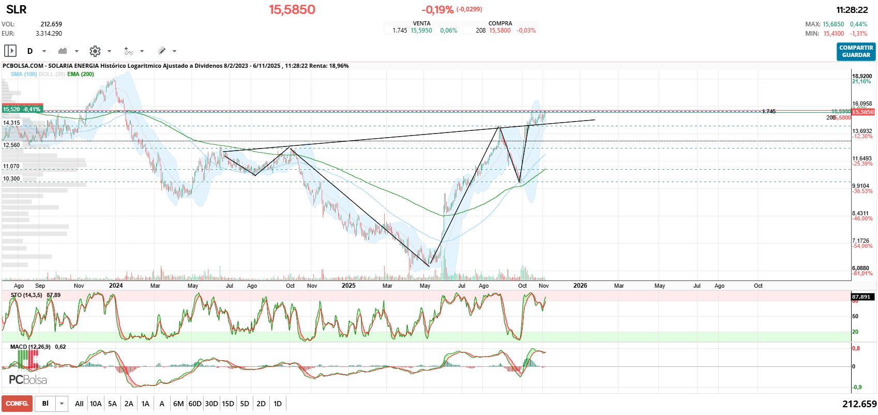Viewport: 878px width, 415px height.
Task: Select the 6M time range
Action: (x=178, y=404)
